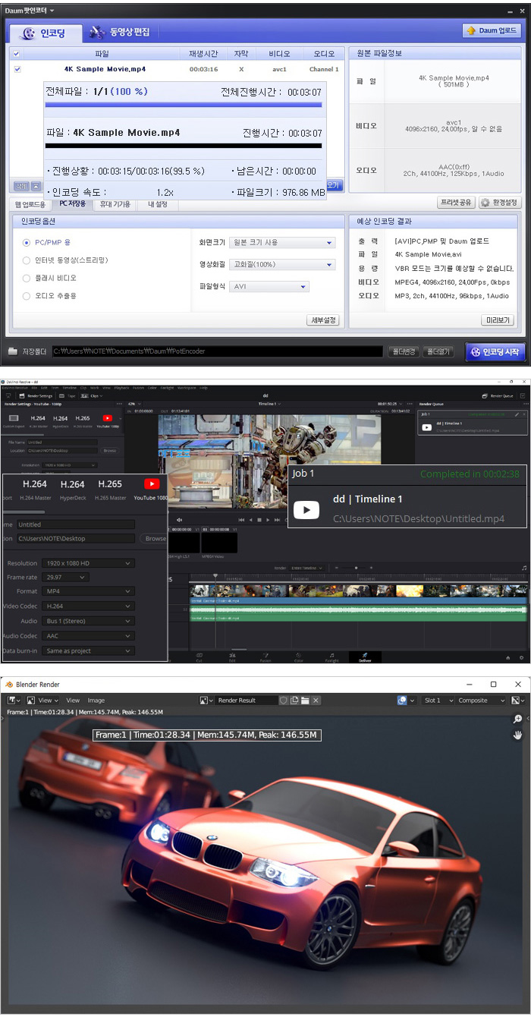The height and width of the screenshot is (1017, 531).
Task: Unlink Render Result with the X icon
Action: (x=316, y=701)
